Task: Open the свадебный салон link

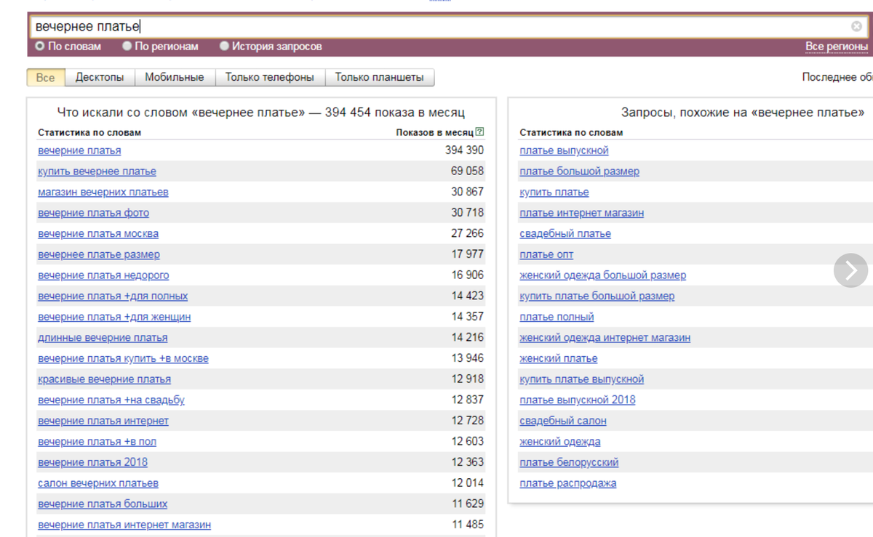Action: (x=563, y=421)
